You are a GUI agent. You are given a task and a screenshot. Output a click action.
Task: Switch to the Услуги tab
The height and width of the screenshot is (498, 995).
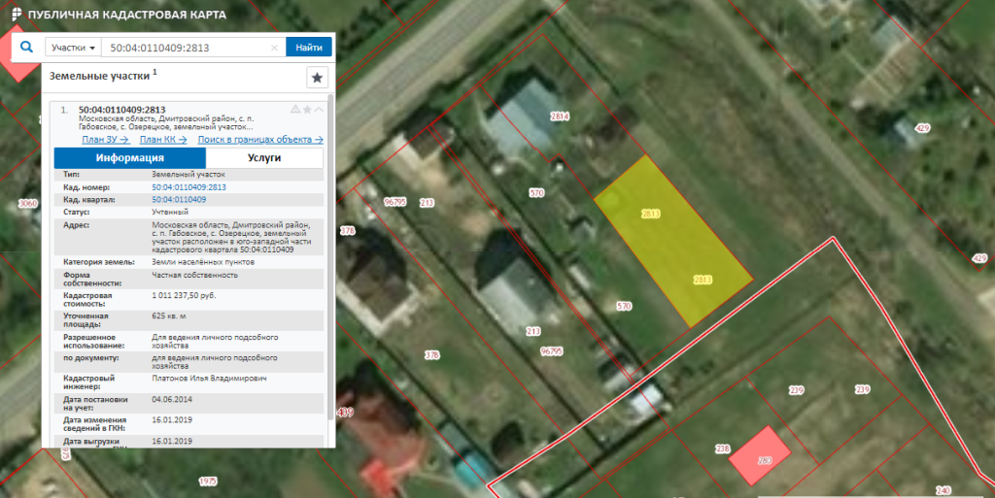click(264, 157)
